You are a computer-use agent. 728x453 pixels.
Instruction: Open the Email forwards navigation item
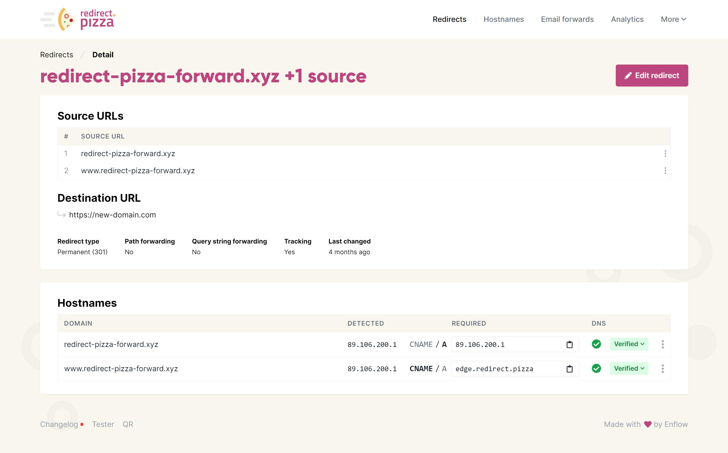point(567,19)
